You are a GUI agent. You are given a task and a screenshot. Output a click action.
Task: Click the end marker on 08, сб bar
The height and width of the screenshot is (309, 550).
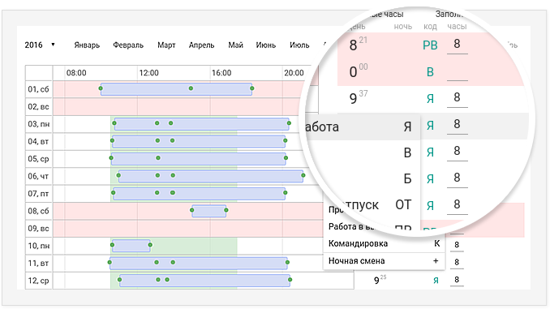[226, 210]
